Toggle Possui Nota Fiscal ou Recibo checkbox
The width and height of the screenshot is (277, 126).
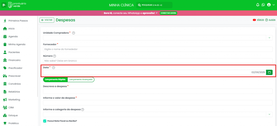pos(45,121)
